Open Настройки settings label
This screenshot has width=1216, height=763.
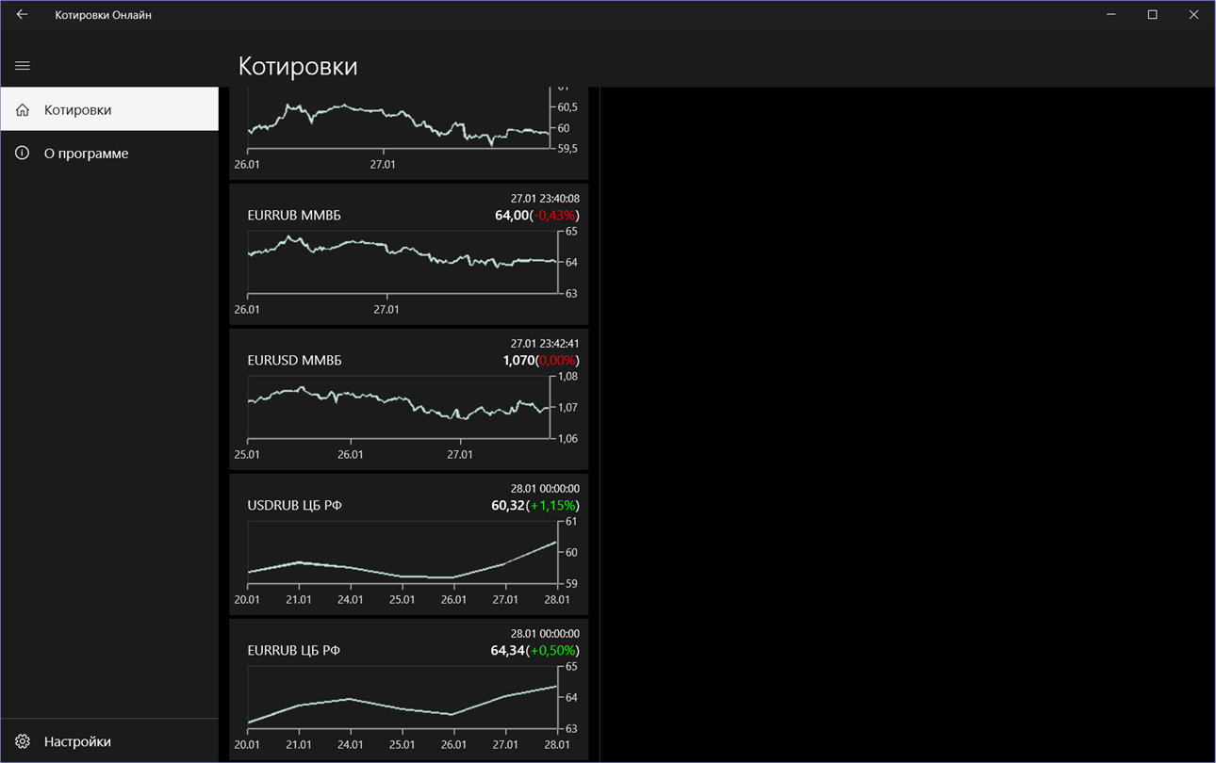[77, 741]
